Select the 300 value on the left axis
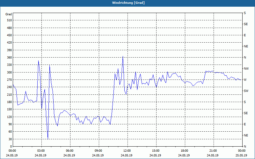This screenshot has height=159, width=255. click(9, 73)
